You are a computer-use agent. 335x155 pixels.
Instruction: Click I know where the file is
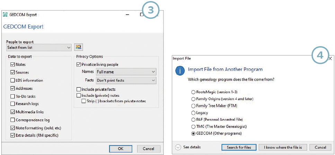[x=283, y=147]
